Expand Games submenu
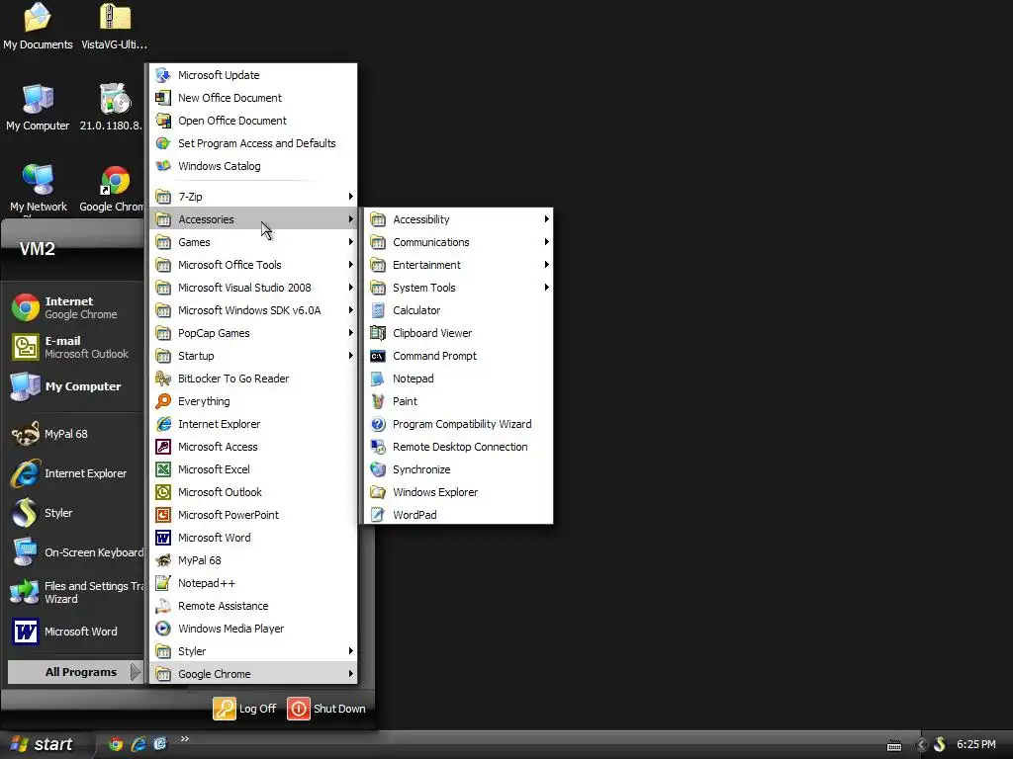Screen dimensions: 1013x759 (253, 242)
